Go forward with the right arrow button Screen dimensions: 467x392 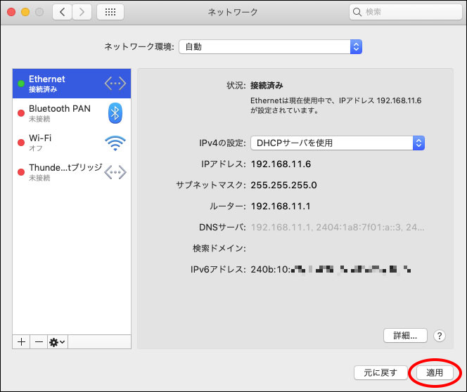(x=82, y=12)
